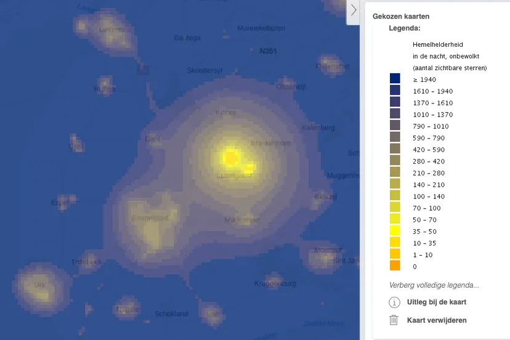Click the info icon for map explanation

pyautogui.click(x=394, y=302)
